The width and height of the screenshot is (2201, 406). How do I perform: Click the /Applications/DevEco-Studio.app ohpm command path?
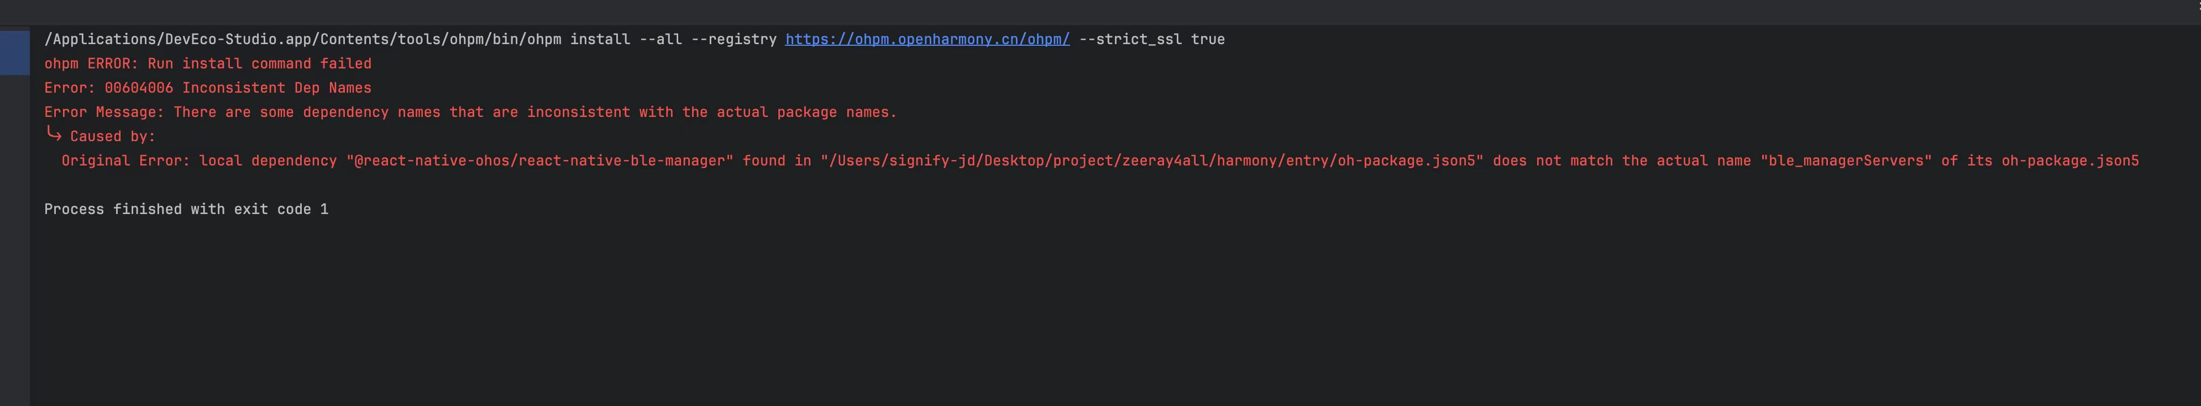pos(302,39)
